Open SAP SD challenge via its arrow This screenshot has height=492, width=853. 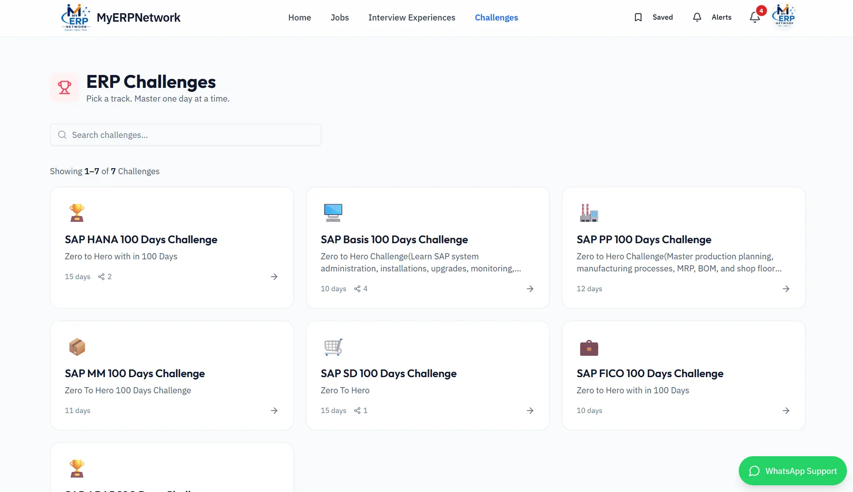click(x=530, y=411)
